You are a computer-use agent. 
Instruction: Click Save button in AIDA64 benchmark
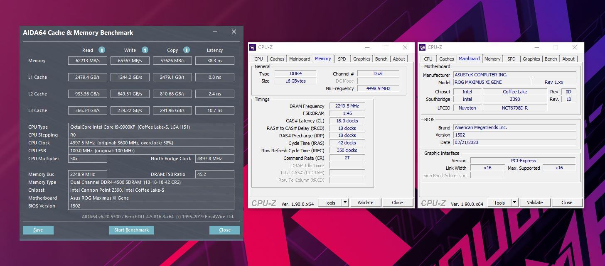pyautogui.click(x=38, y=230)
